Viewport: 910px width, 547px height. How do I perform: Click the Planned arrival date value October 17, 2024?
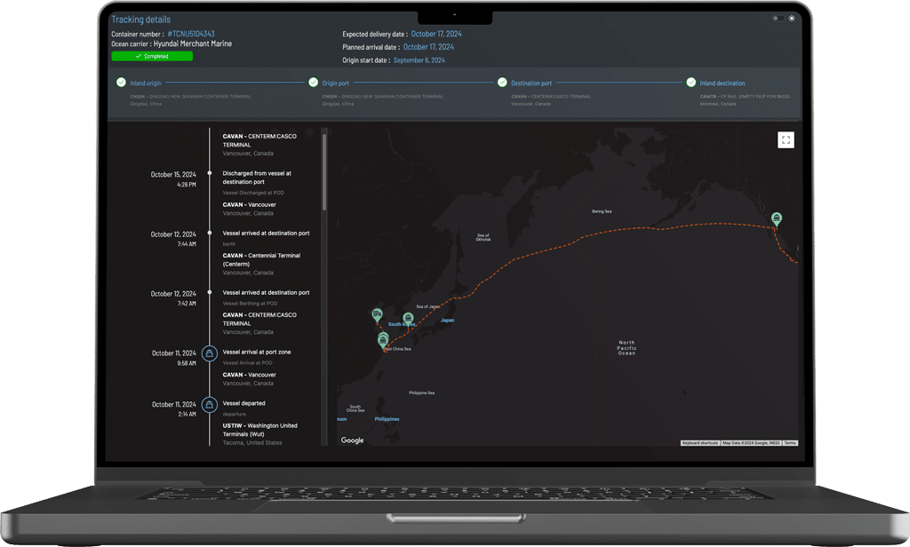428,47
